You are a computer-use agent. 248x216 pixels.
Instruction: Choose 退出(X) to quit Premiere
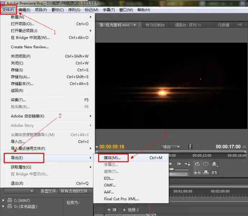(51, 183)
